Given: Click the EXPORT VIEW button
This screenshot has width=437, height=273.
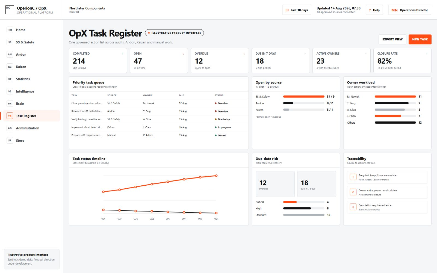Looking at the screenshot, I should click(x=392, y=39).
